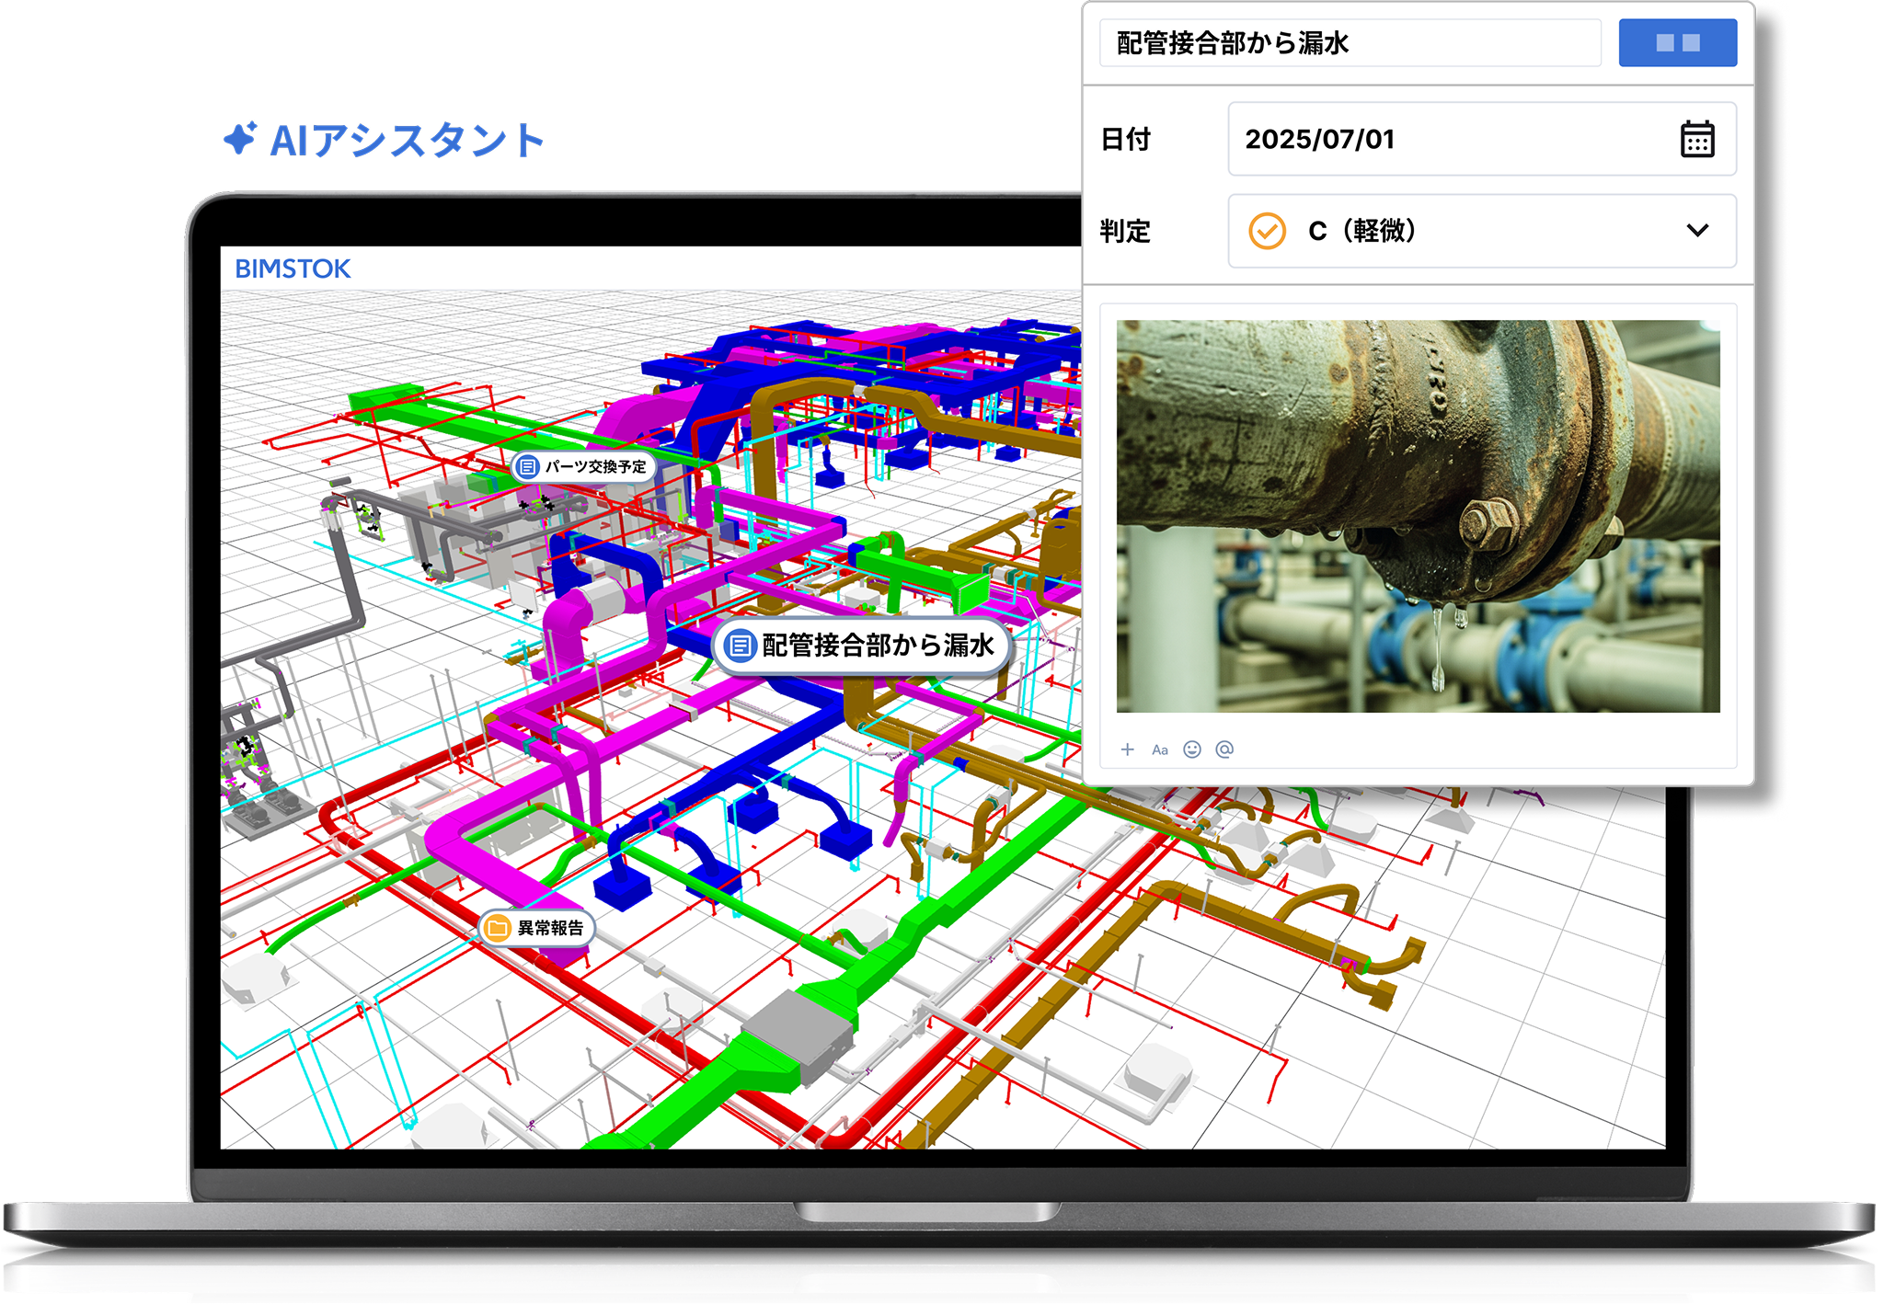1884x1304 pixels.
Task: Expand the 判定 dropdown chevron
Action: [1697, 230]
